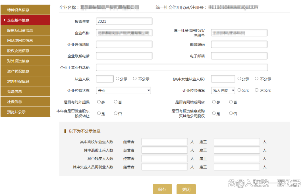The width and height of the screenshot is (307, 194).
Task: Go to 网站或网店信息 section
Action: tap(26, 41)
